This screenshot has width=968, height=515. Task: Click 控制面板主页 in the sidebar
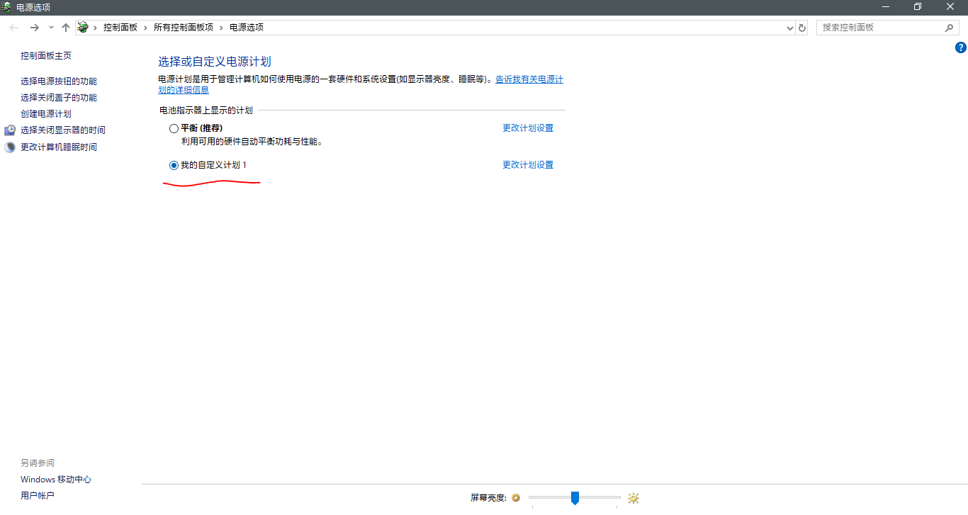point(45,55)
